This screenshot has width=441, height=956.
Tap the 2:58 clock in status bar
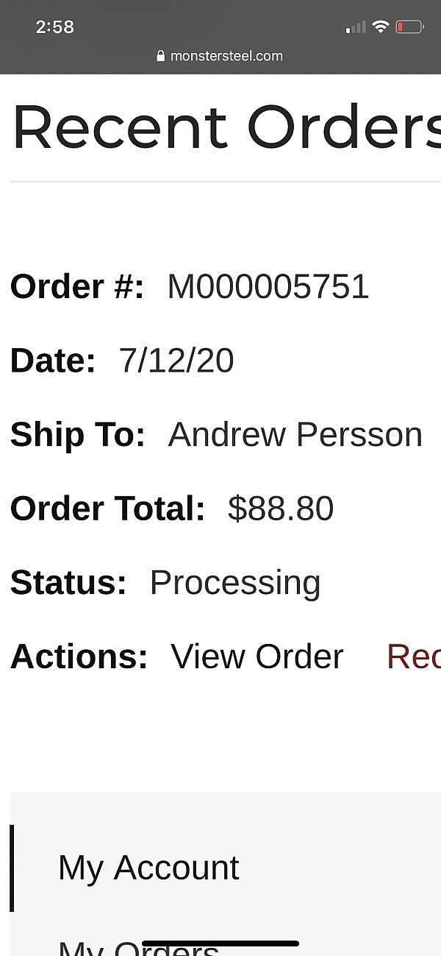pyautogui.click(x=55, y=27)
